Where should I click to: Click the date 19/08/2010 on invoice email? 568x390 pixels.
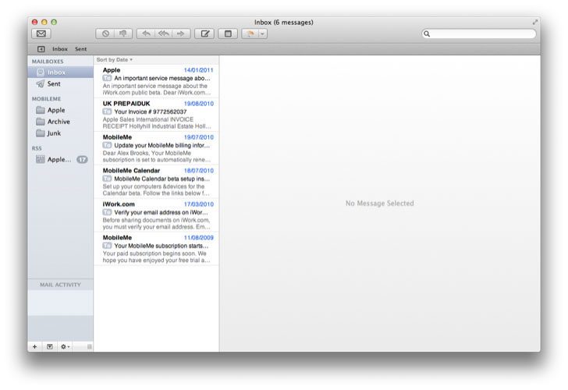click(198, 104)
